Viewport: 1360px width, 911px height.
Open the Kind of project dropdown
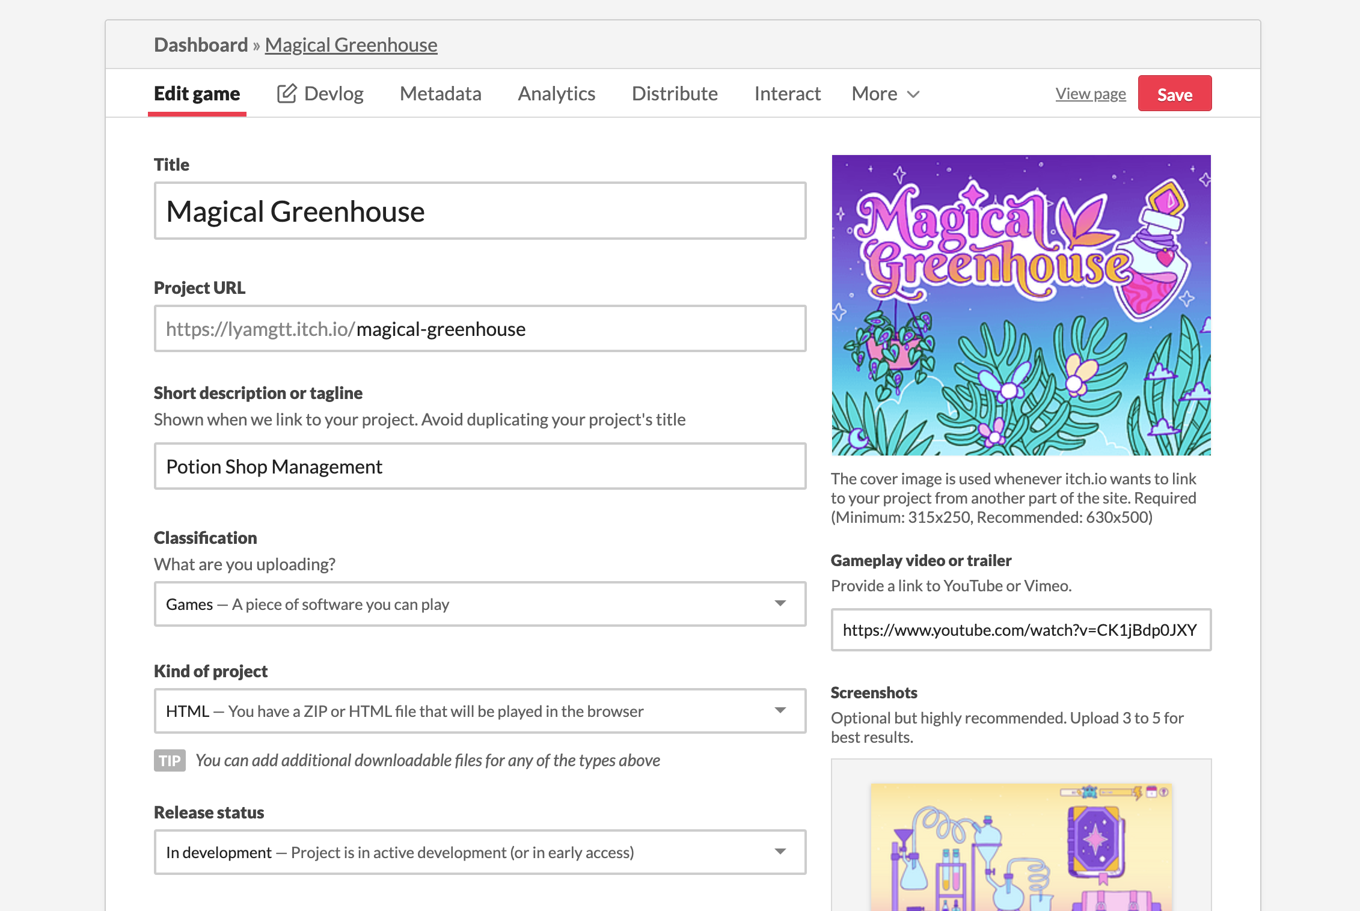[x=480, y=711]
